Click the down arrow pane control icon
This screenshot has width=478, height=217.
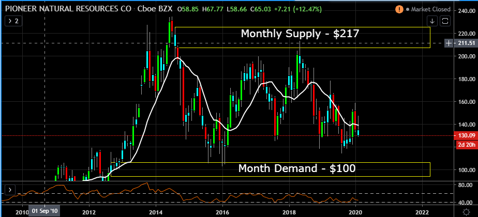[432, 21]
